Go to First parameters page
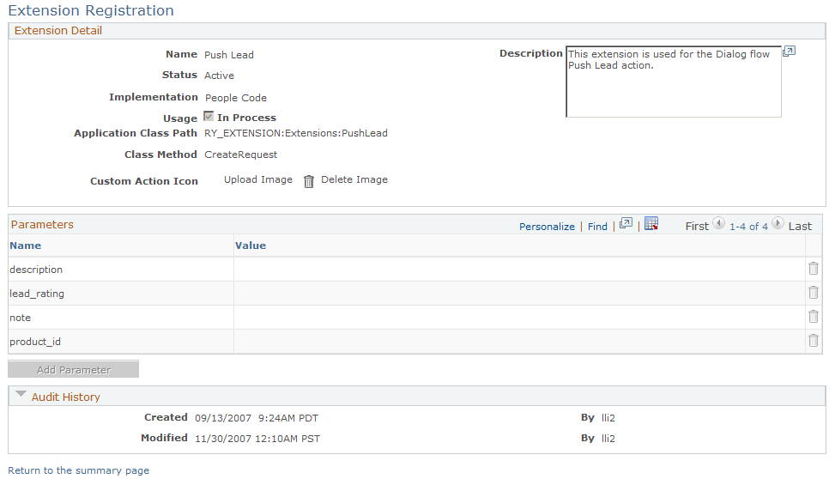 click(697, 227)
